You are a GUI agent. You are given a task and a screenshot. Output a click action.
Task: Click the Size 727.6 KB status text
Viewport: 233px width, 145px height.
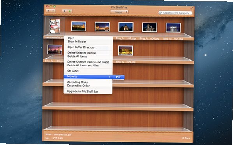(54, 138)
